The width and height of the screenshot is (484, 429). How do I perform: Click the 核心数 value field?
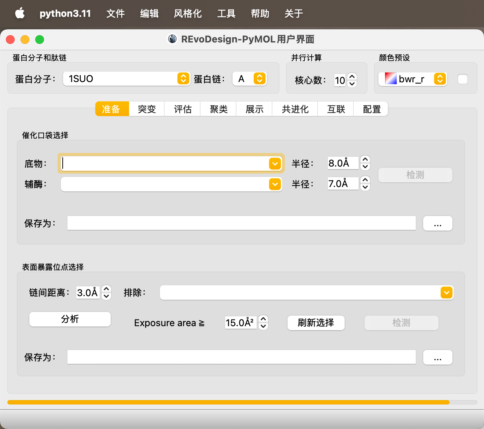(340, 80)
